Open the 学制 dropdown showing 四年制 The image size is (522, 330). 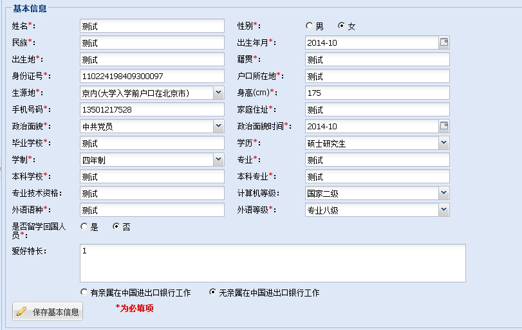[x=218, y=160]
